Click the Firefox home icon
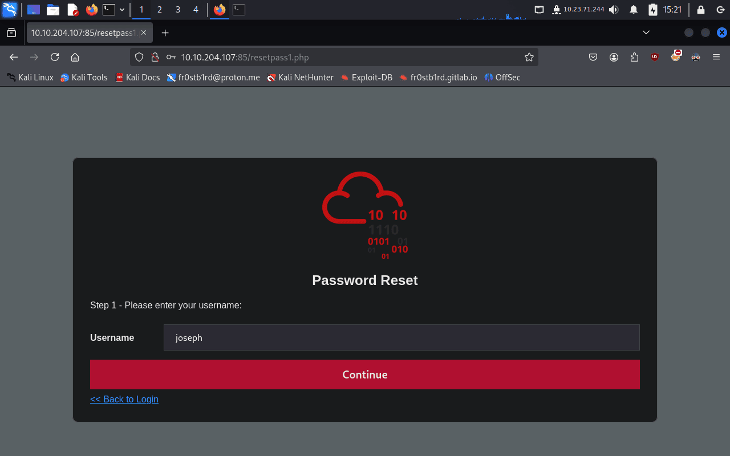 74,57
